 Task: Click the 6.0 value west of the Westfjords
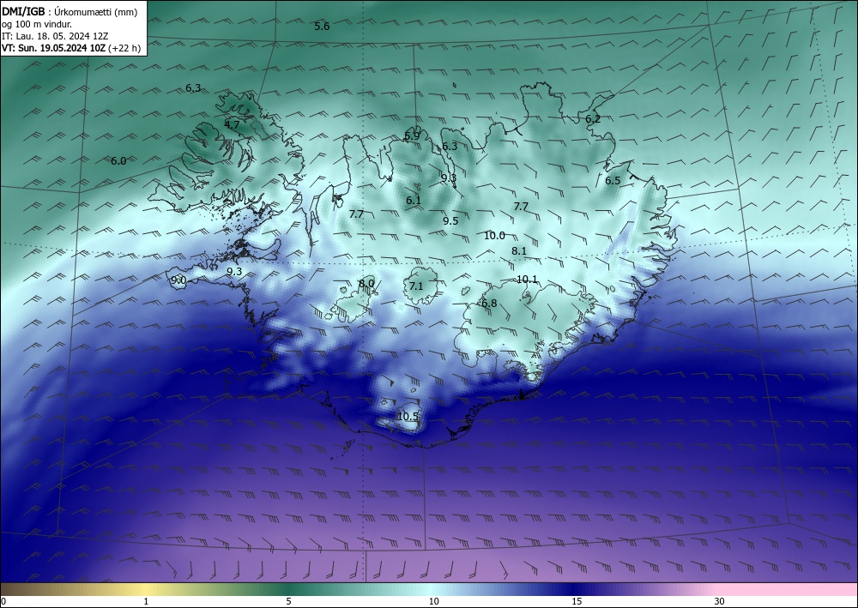click(118, 160)
